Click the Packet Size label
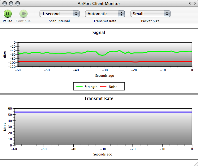 coord(150,21)
